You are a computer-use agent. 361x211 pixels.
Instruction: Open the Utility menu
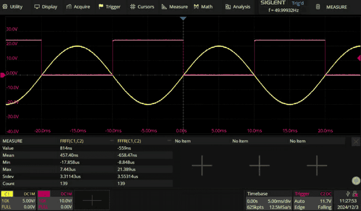[13, 7]
